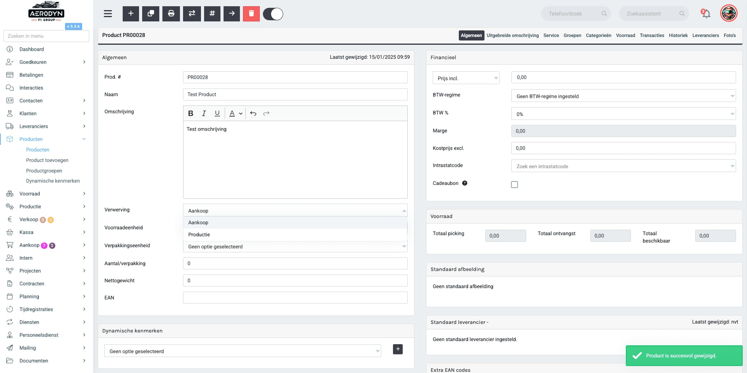Open Producten submenu link
This screenshot has width=747, height=373.
tap(38, 150)
